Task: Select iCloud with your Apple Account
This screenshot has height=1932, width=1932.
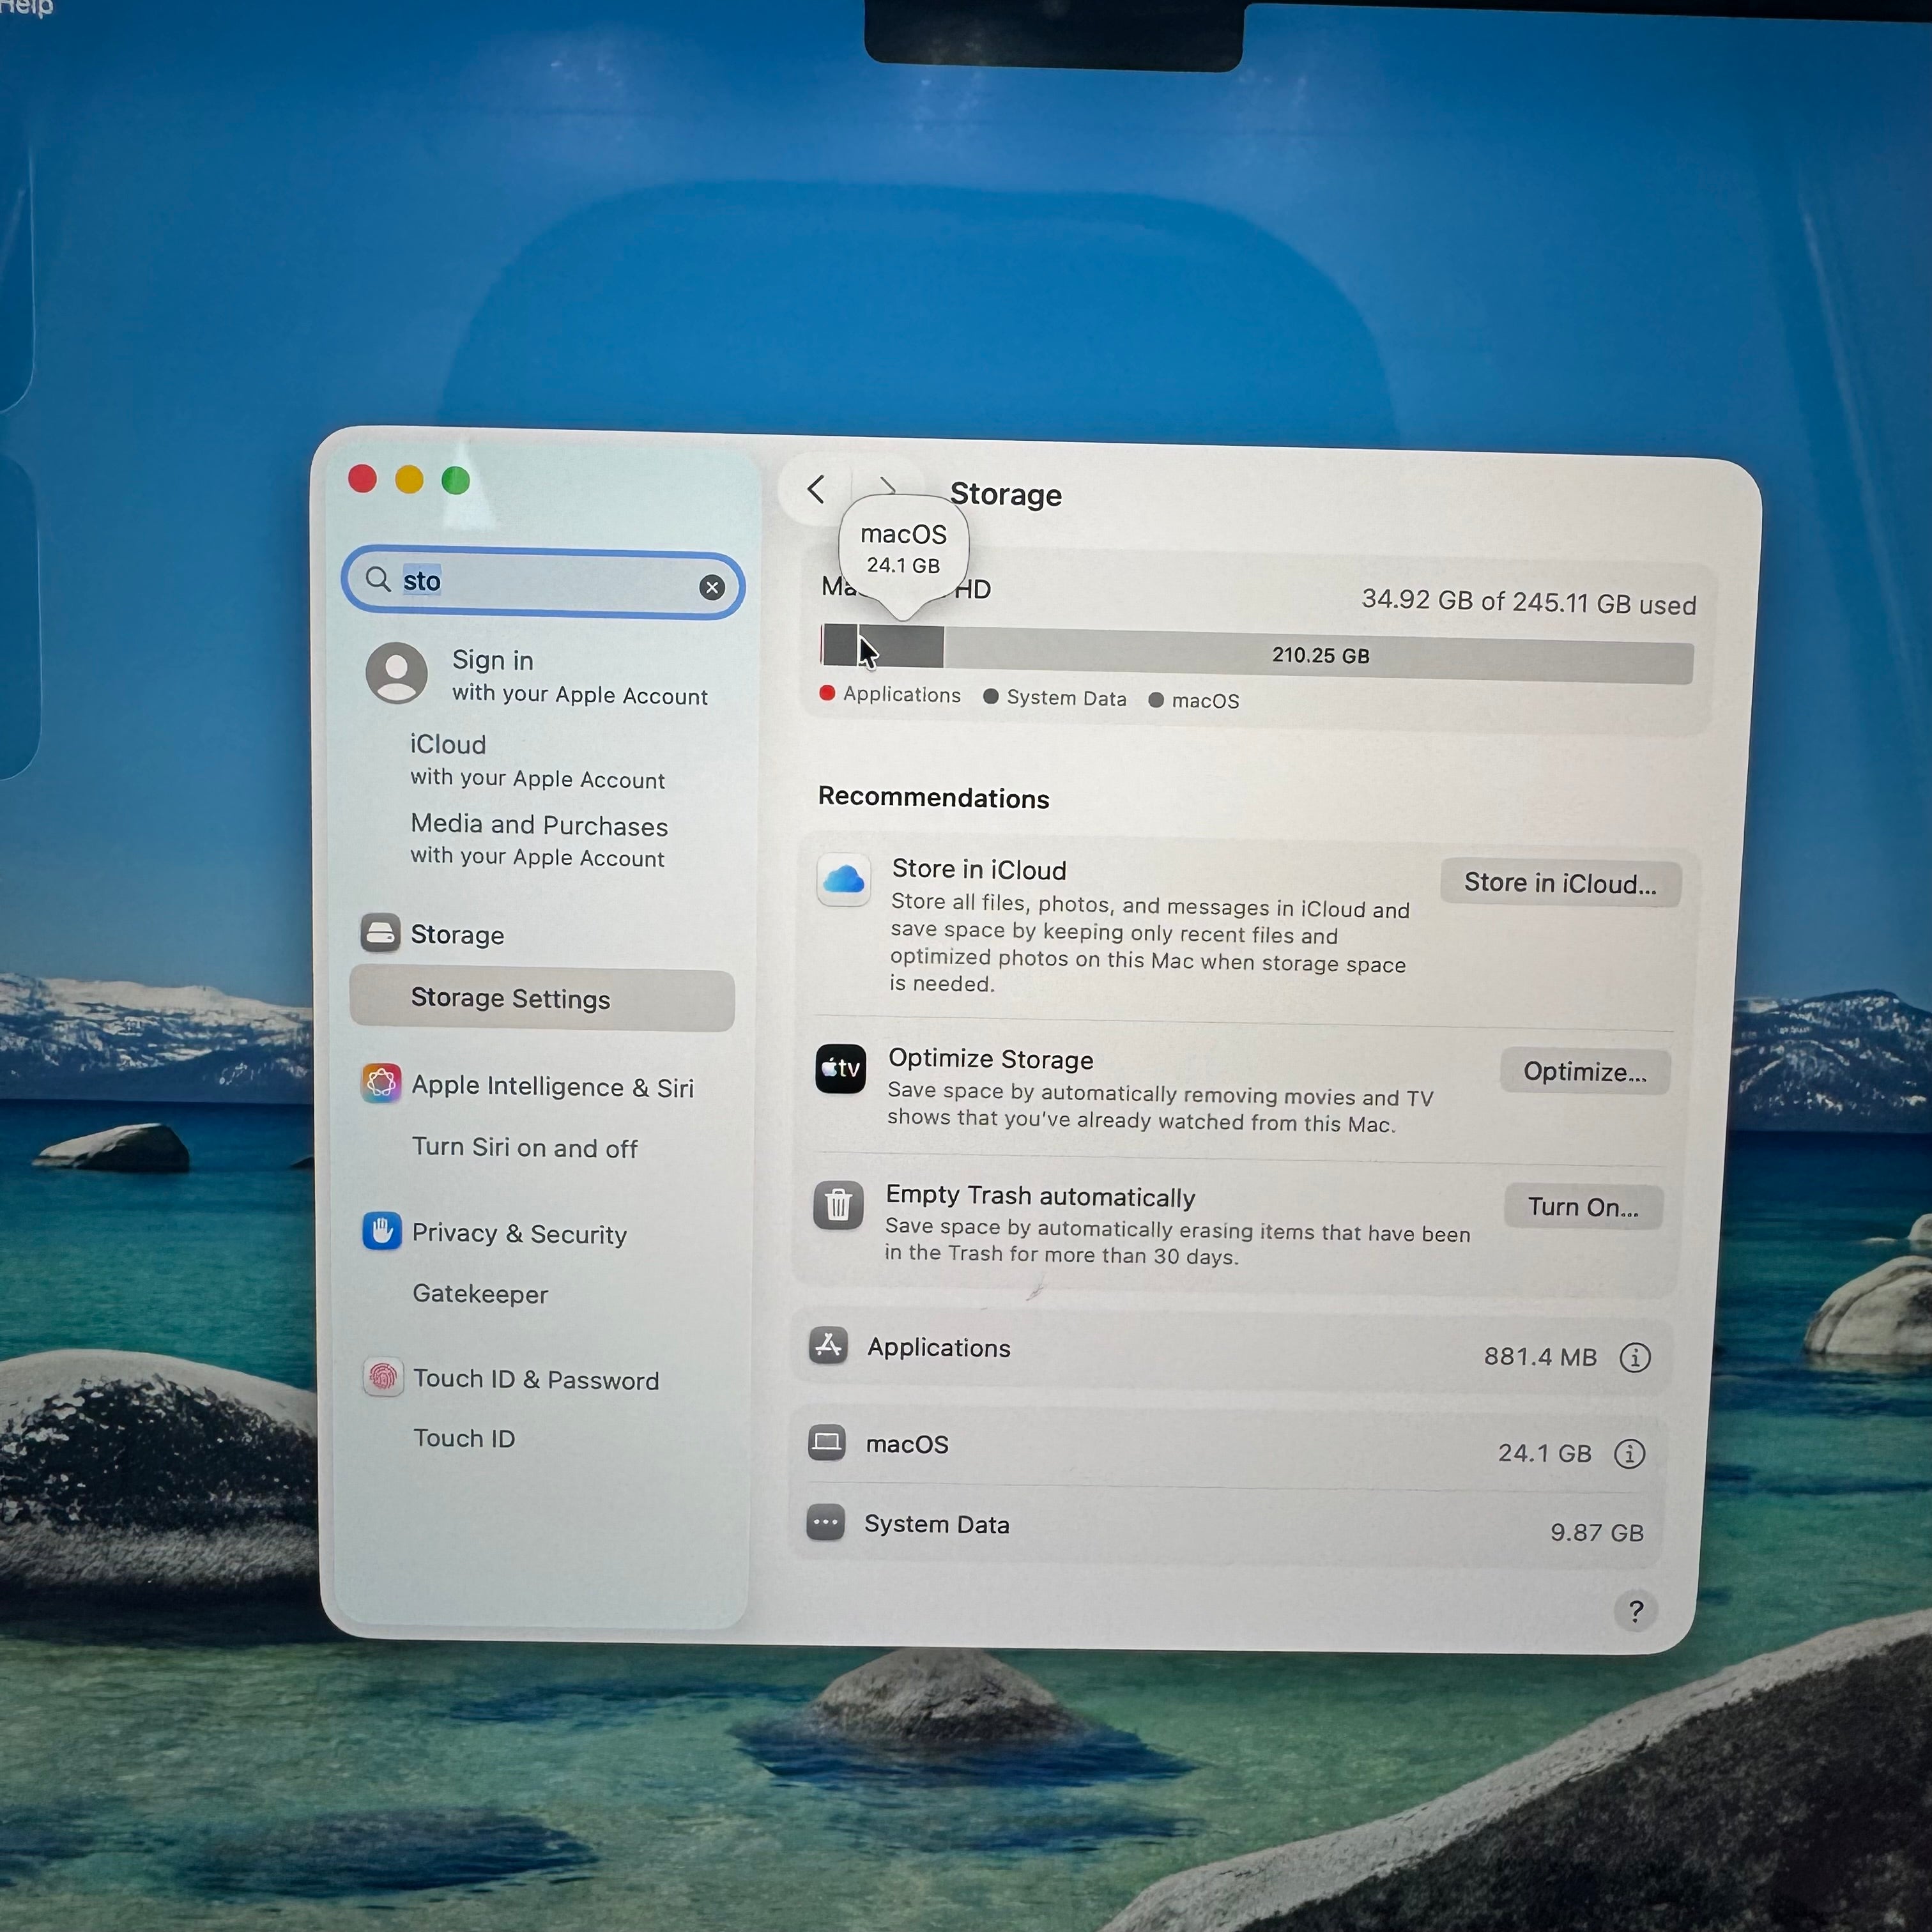Action: [537, 761]
